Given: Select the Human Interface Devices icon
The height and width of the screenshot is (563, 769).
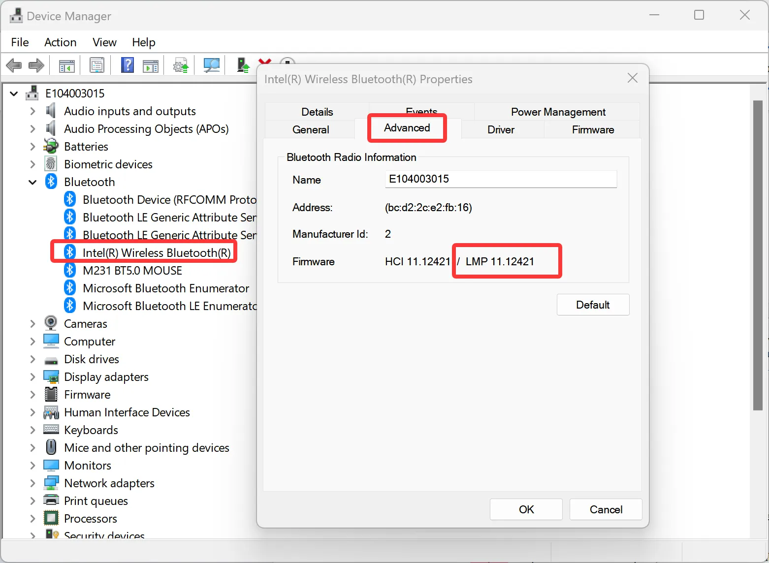Looking at the screenshot, I should (x=51, y=412).
